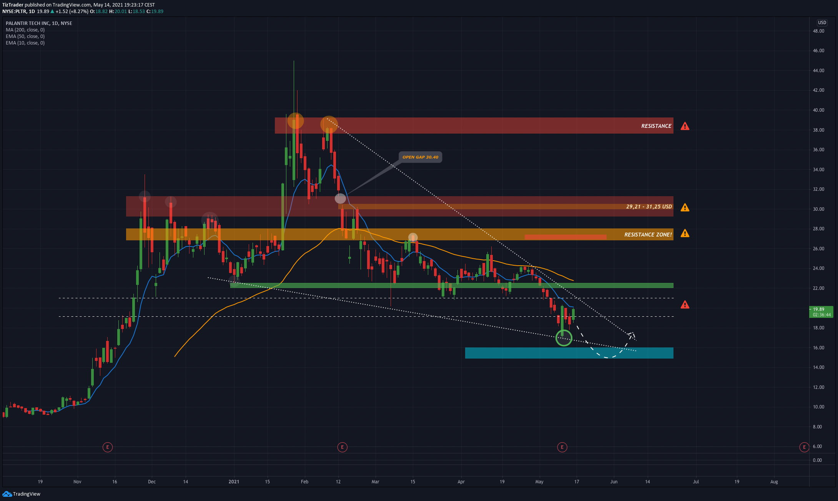
Task: Click the teal support zone rectangle
Action: (x=569, y=353)
